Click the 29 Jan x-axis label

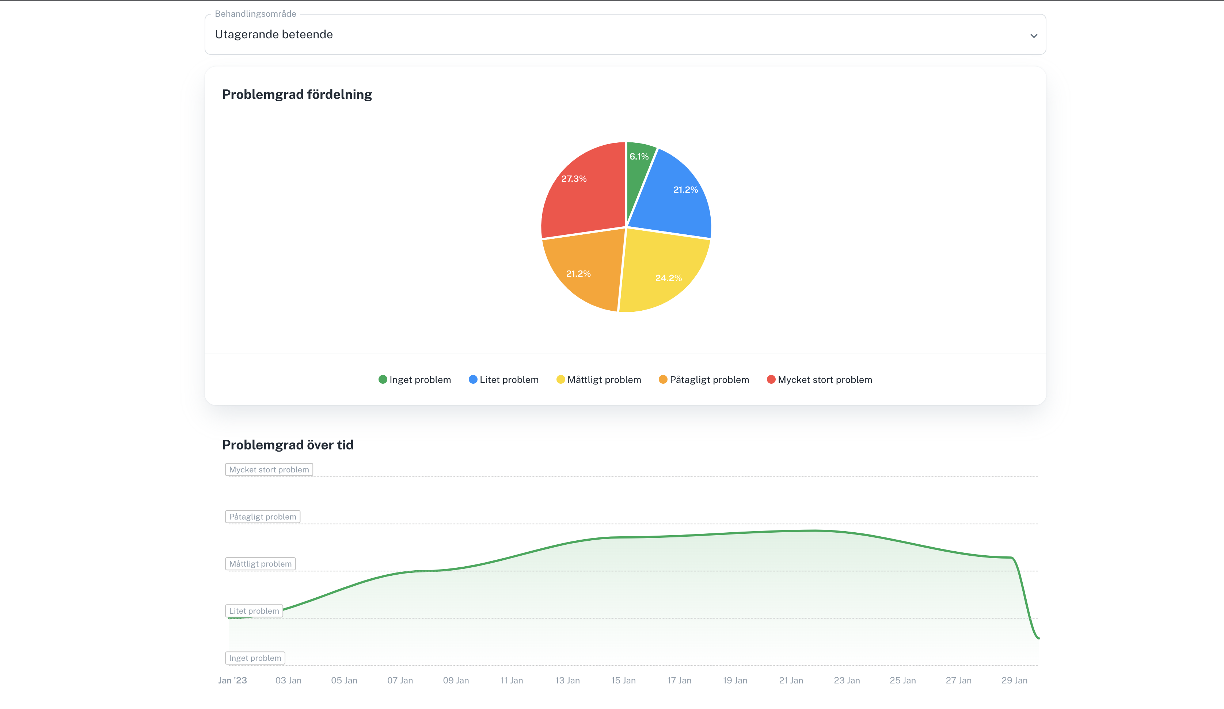coord(1015,681)
